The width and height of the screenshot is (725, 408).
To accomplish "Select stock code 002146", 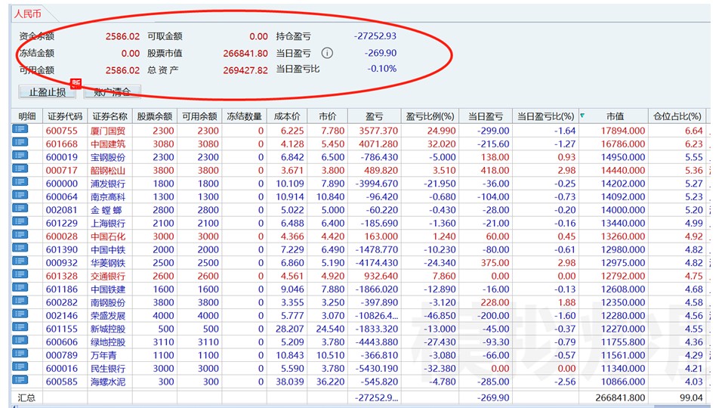I will (61, 316).
